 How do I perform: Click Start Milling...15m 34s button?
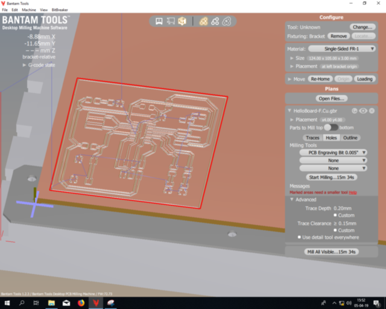click(331, 177)
